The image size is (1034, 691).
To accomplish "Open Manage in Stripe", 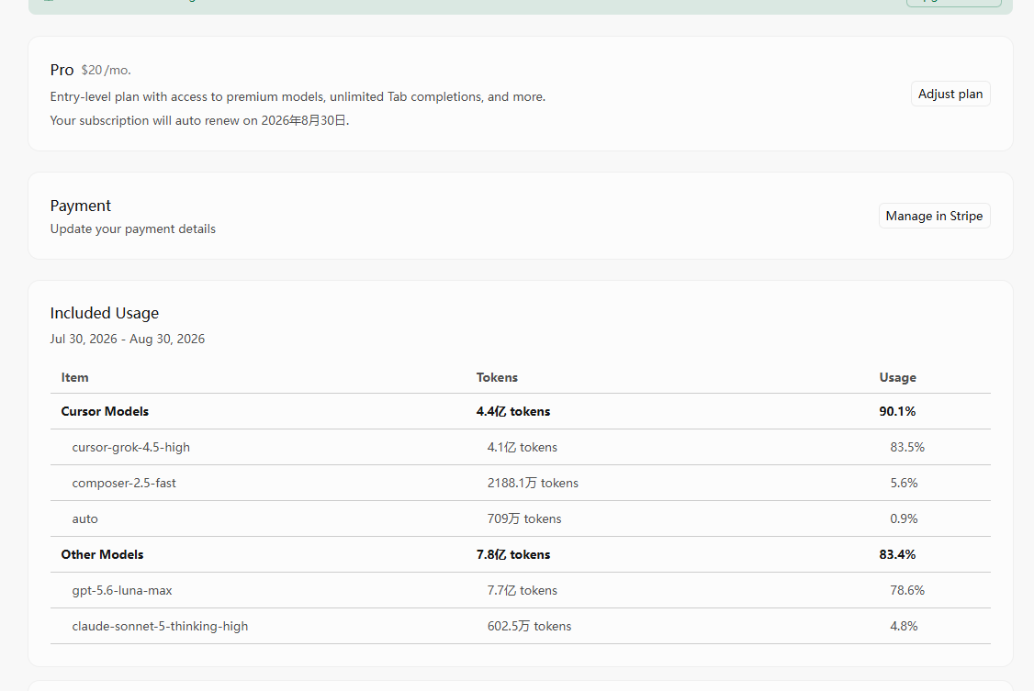I will coord(934,216).
